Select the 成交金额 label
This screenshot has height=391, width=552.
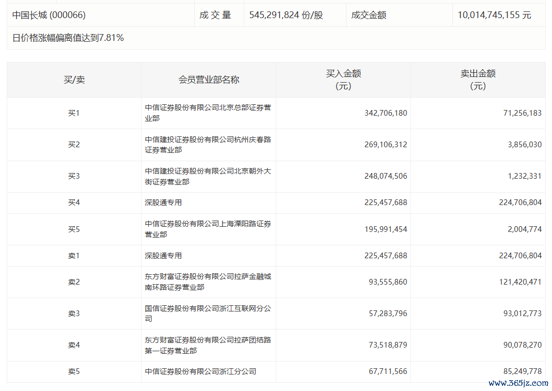(x=369, y=15)
